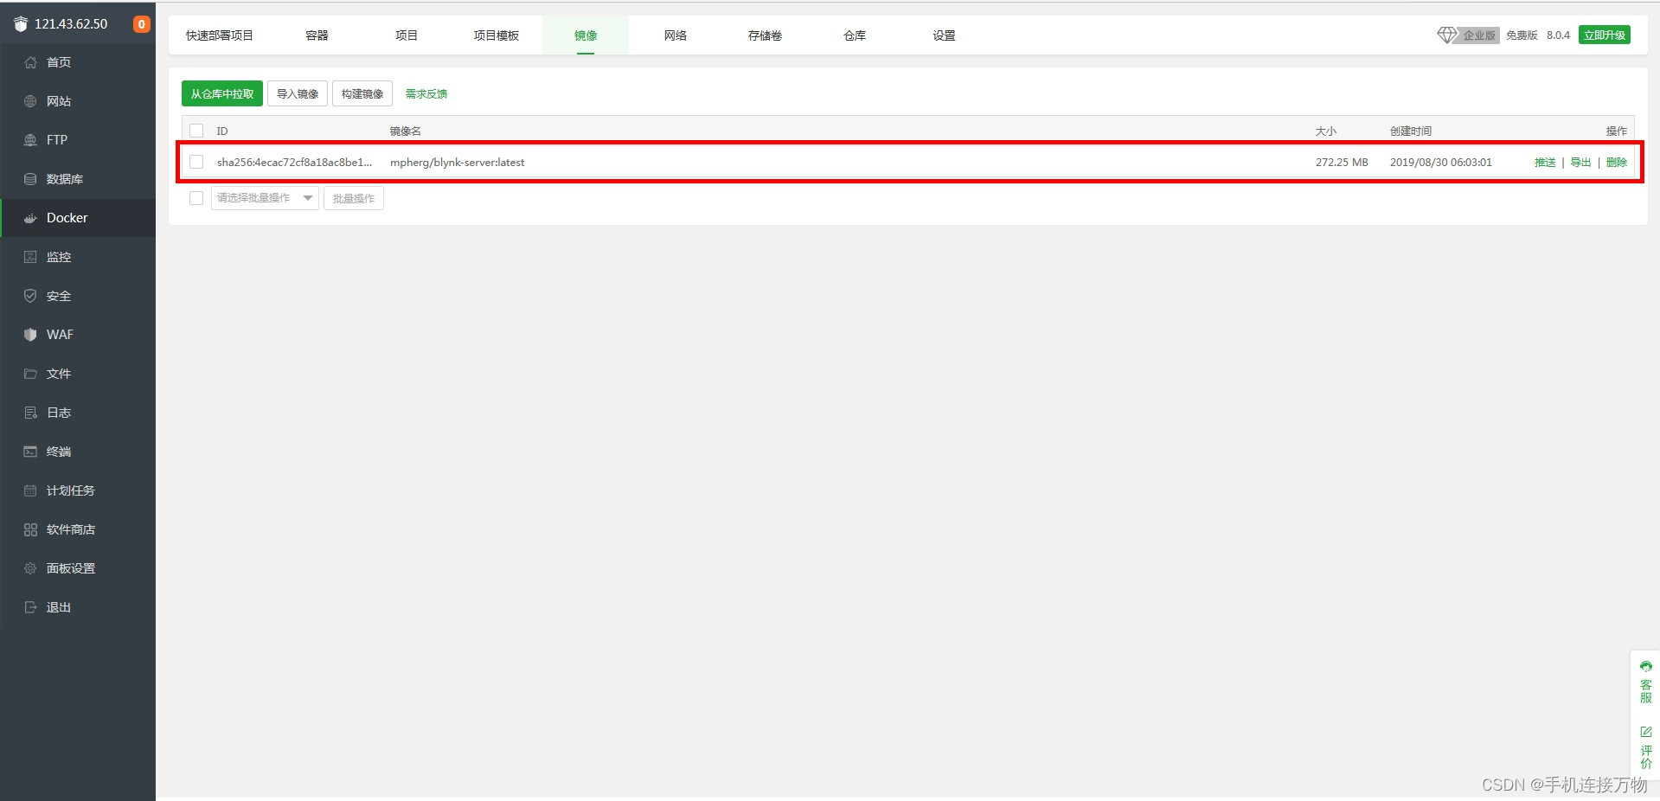Click the panel logo by server IP
Viewport: 1660px width, 801px height.
click(21, 24)
